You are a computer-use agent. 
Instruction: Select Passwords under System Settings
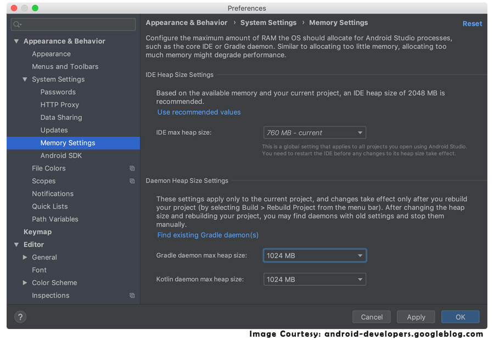(x=58, y=92)
